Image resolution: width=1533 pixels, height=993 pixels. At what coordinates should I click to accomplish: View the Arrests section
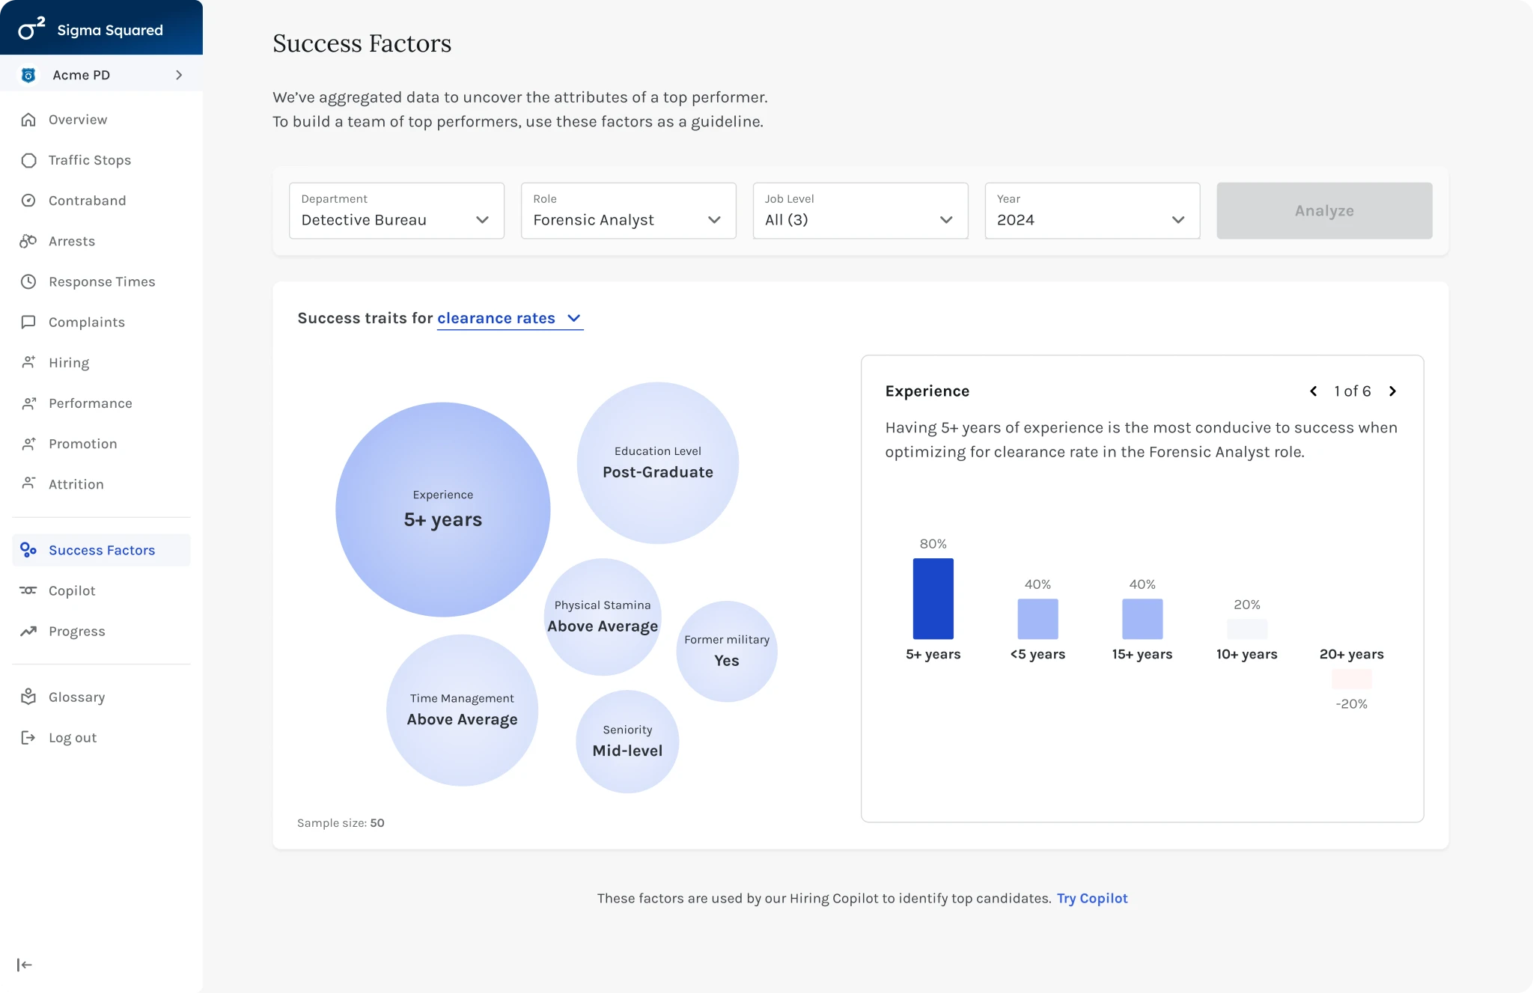tap(71, 241)
